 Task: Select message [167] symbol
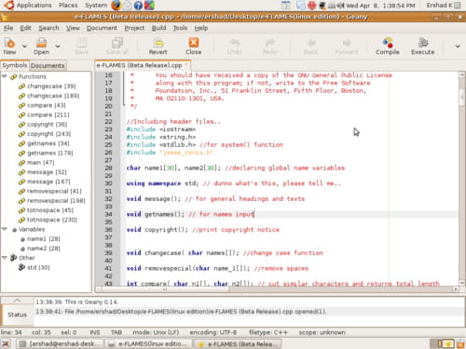pos(48,181)
